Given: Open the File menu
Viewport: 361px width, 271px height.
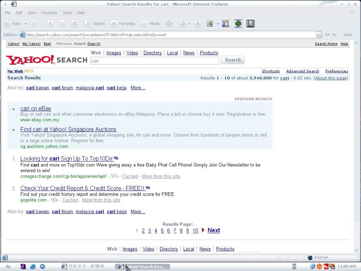Looking at the screenshot, I should coord(7,13).
